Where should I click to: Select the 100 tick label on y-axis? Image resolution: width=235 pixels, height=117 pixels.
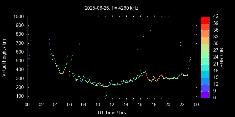click(x=21, y=96)
